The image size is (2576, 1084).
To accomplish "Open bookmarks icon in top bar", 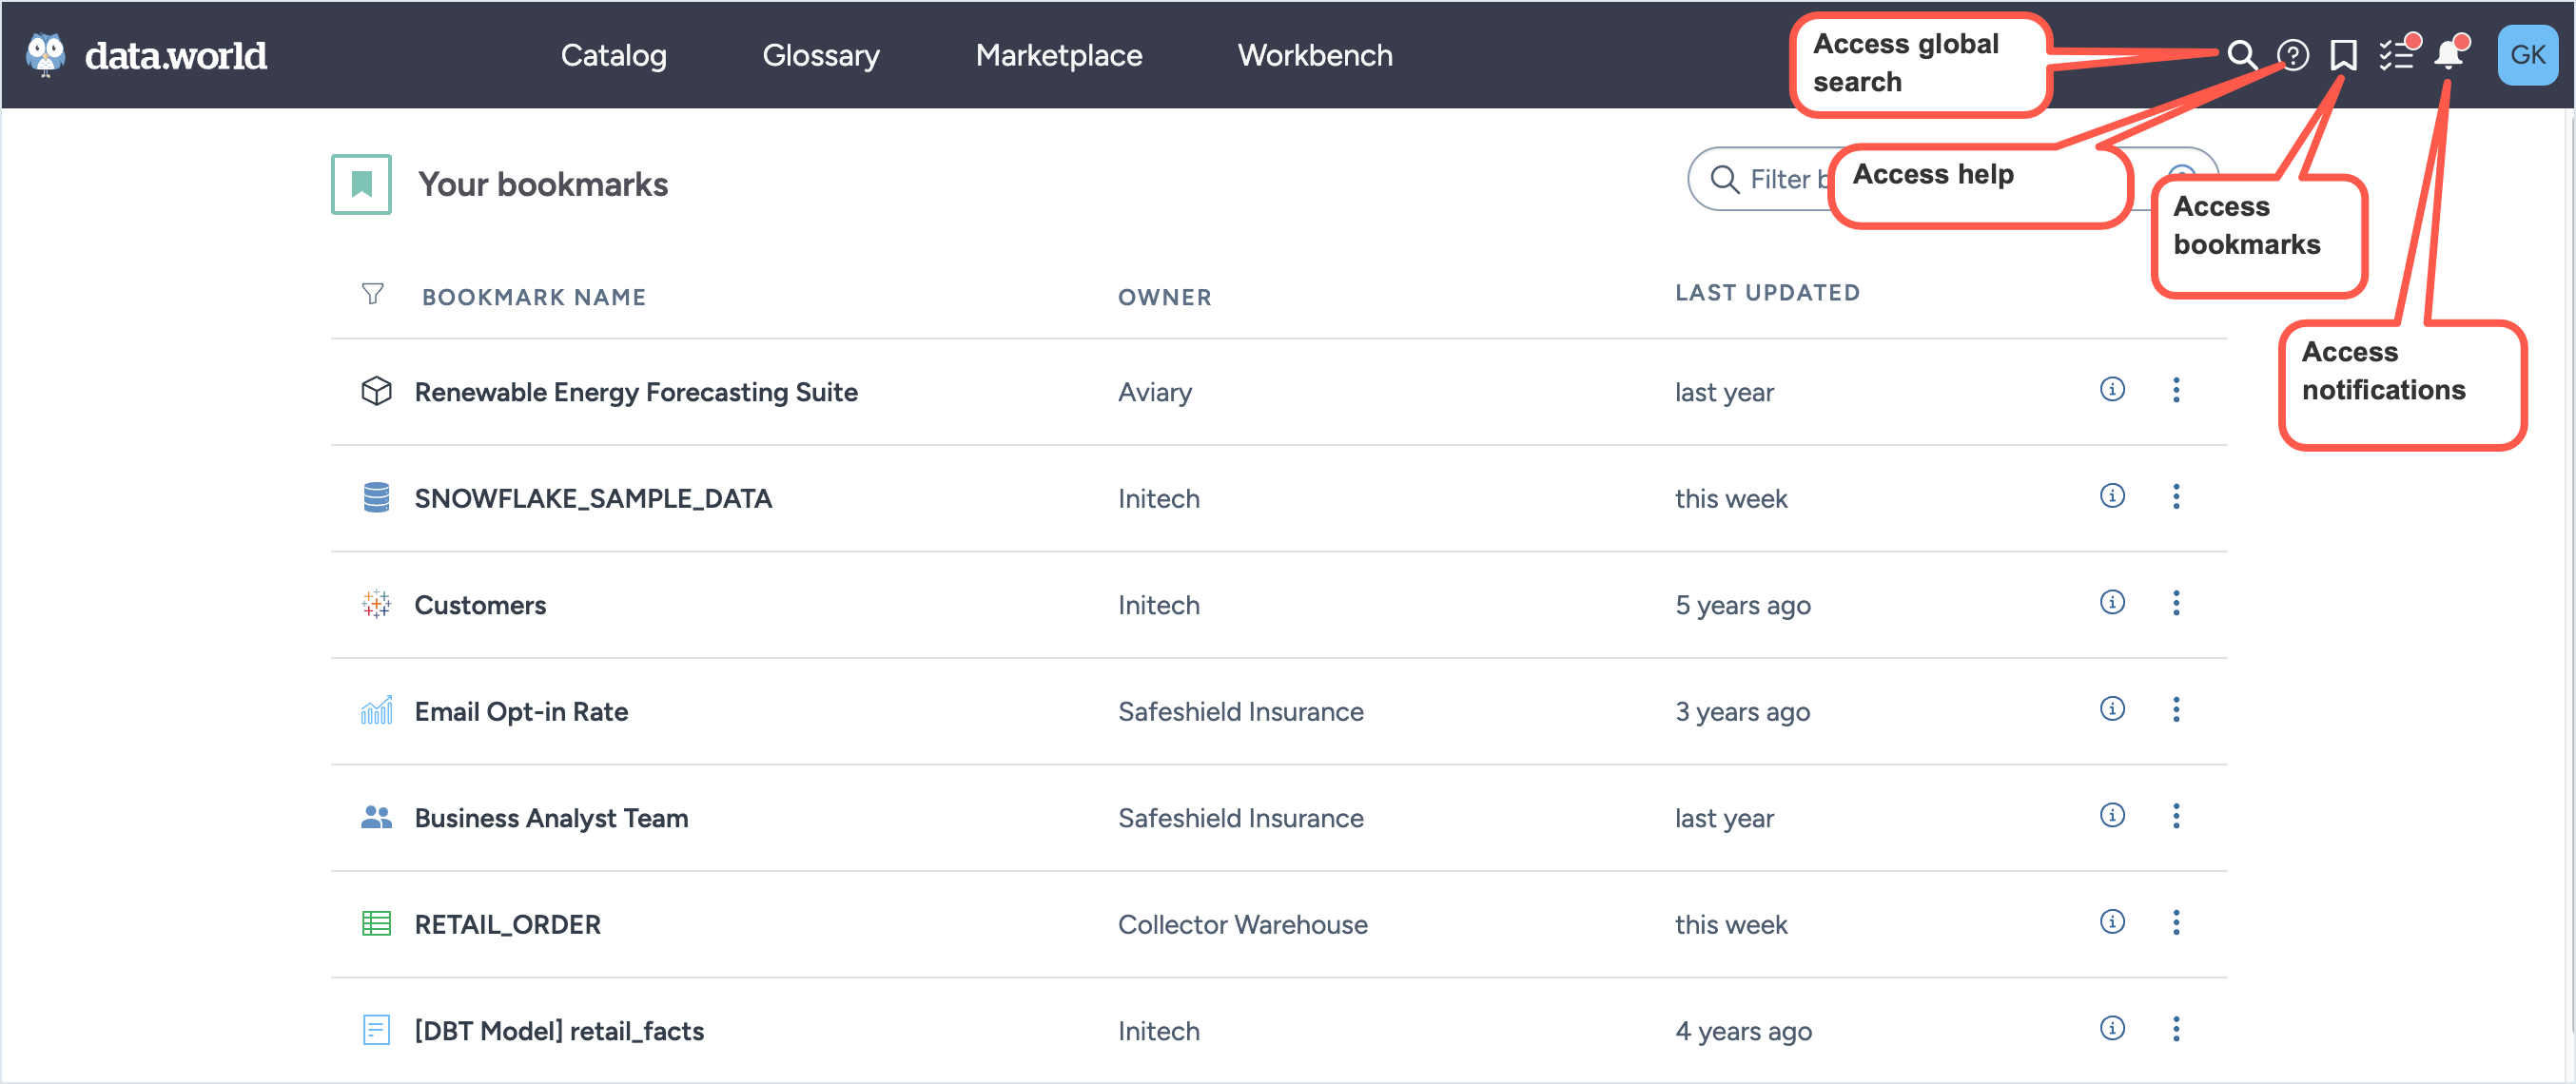I will click(x=2343, y=54).
